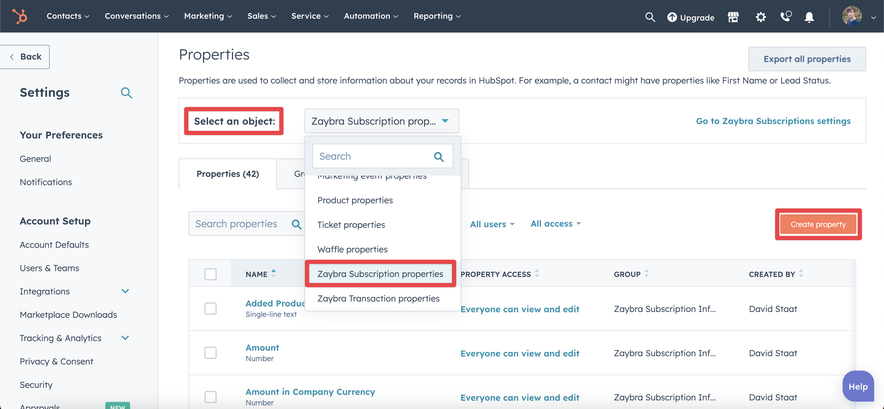
Task: Select all properties via header checkbox
Action: point(211,274)
